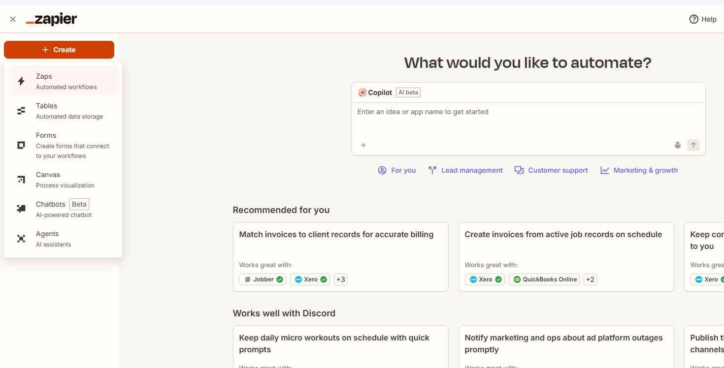This screenshot has height=368, width=724.
Task: Click the Forms icon in Create menu
Action: pyautogui.click(x=21, y=145)
